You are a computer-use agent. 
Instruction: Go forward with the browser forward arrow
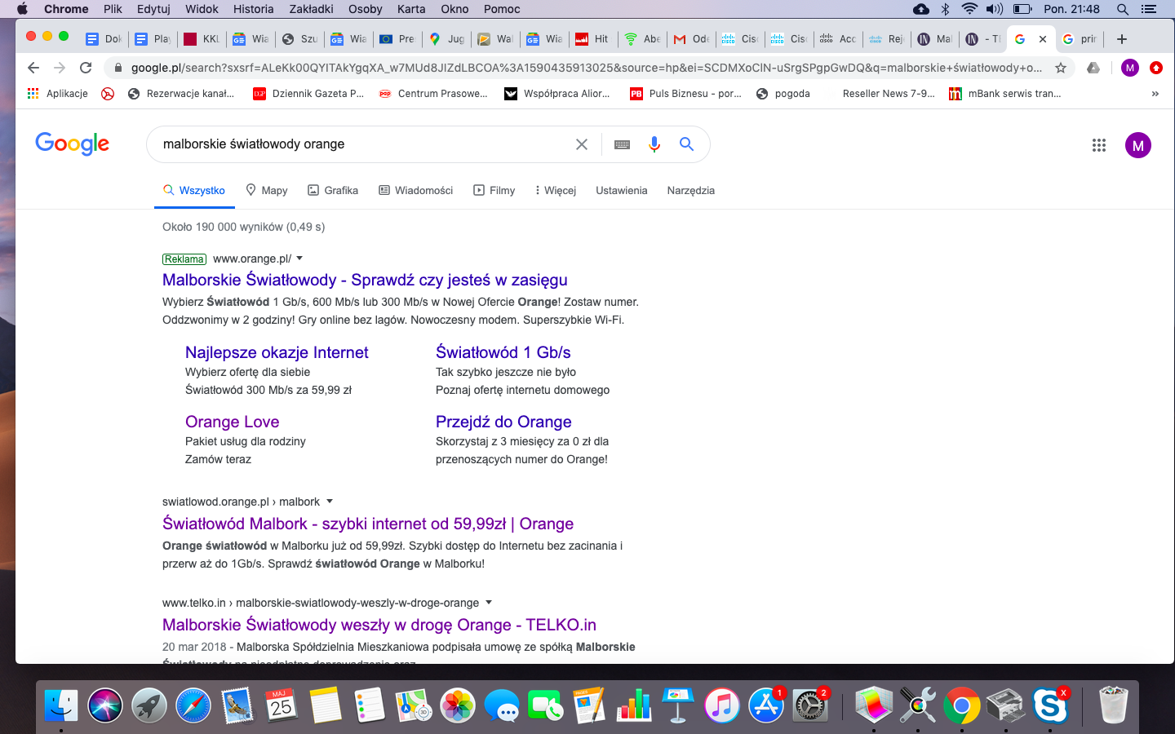(60, 68)
